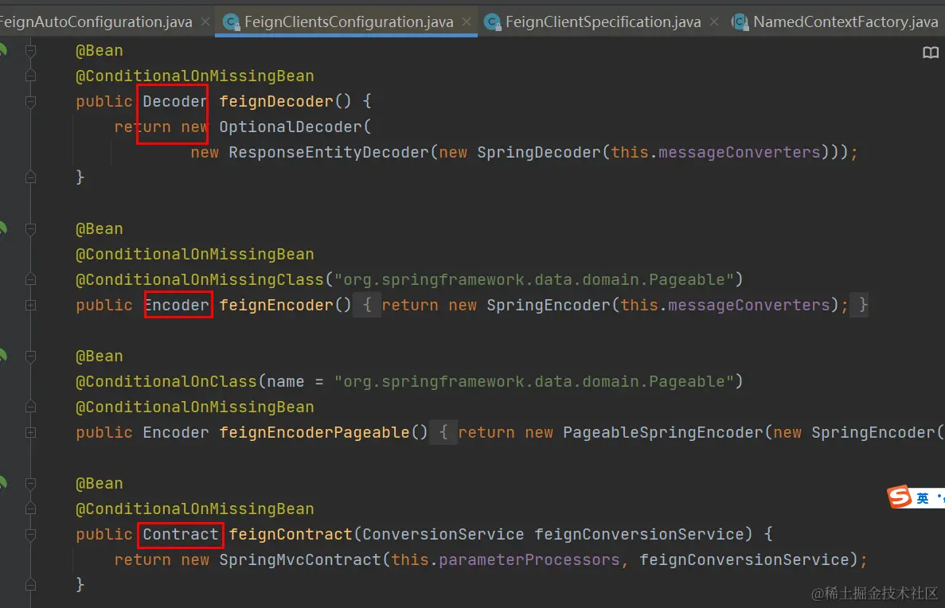Click fold end marker at feignDecoder closing brace
Viewport: 945px width, 608px height.
coord(31,177)
